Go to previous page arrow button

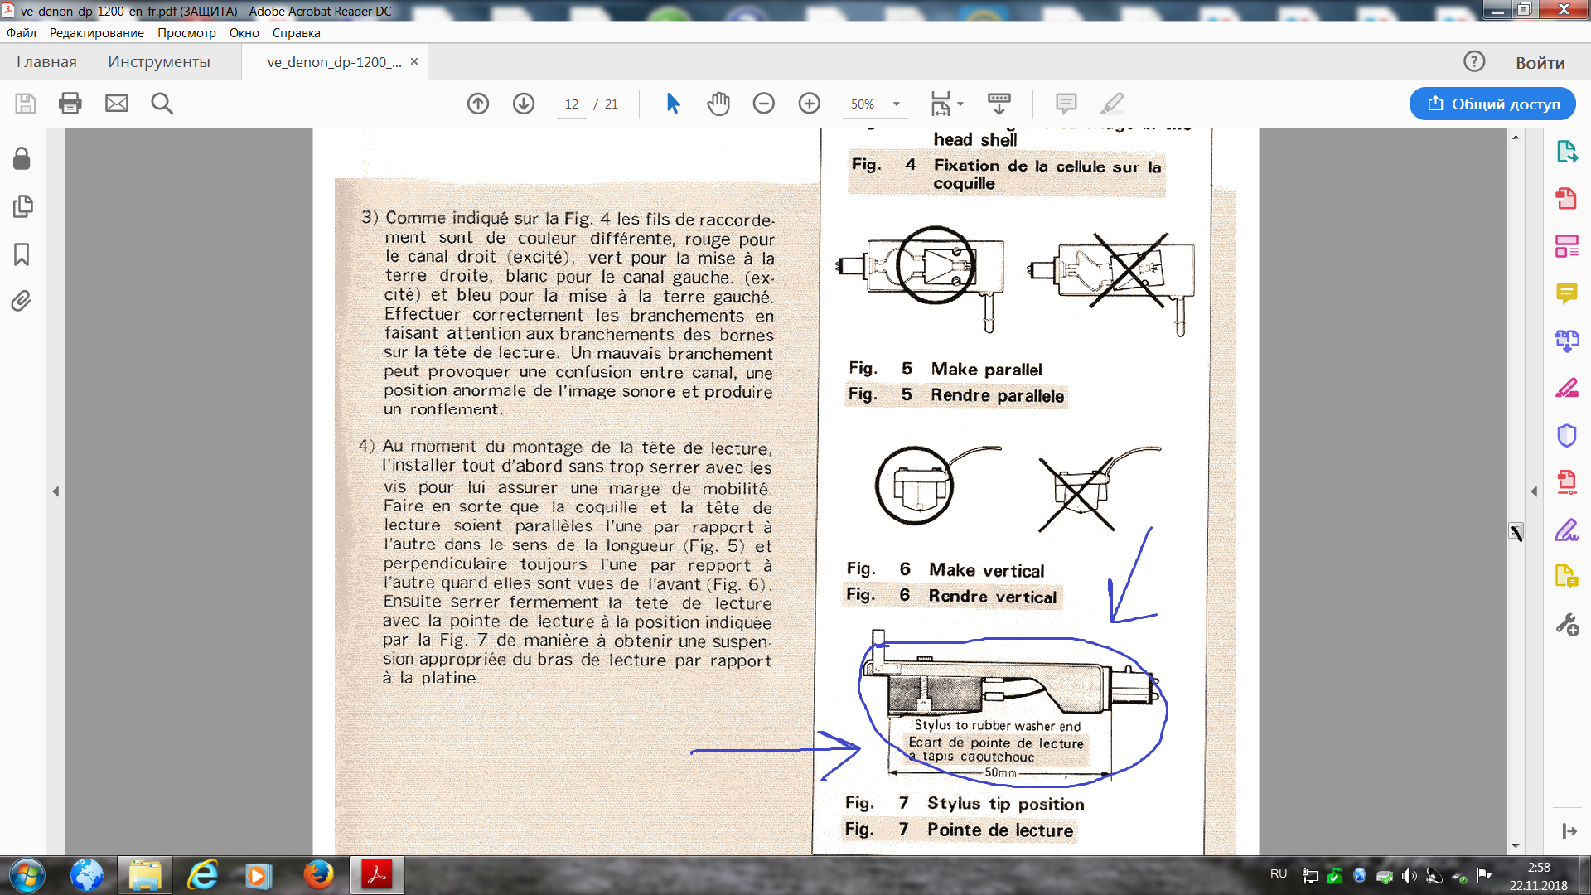point(478,104)
